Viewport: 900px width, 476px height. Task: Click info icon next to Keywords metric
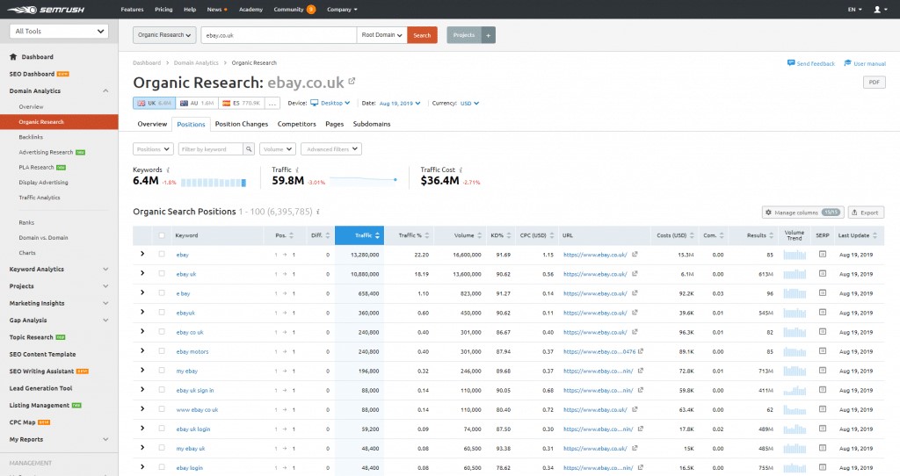[168, 169]
